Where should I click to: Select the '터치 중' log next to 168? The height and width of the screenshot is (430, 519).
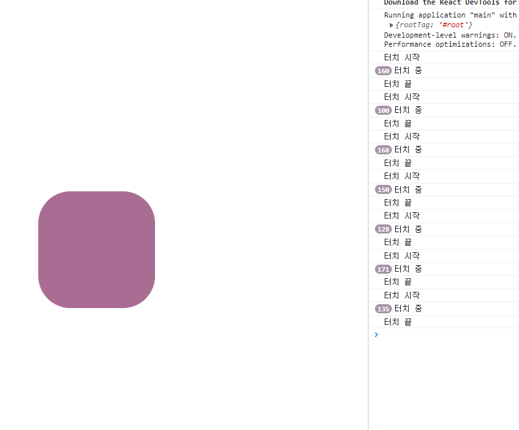point(408,150)
